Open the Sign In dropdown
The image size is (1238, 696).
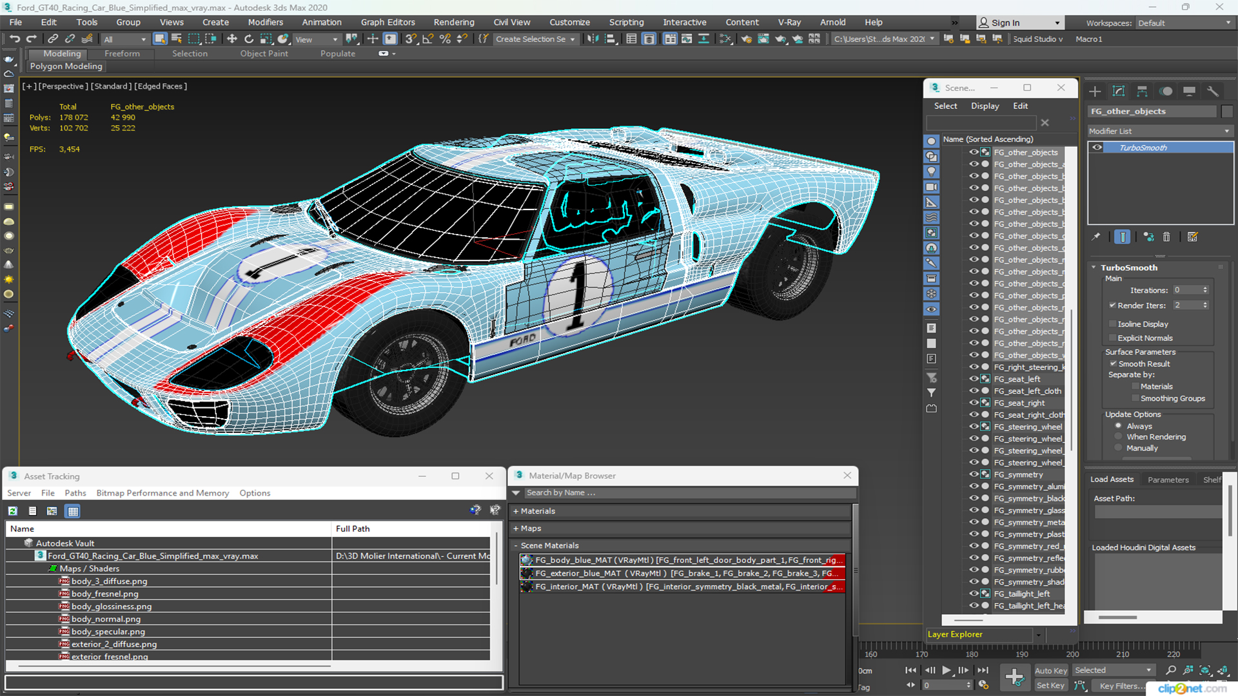tap(1019, 23)
